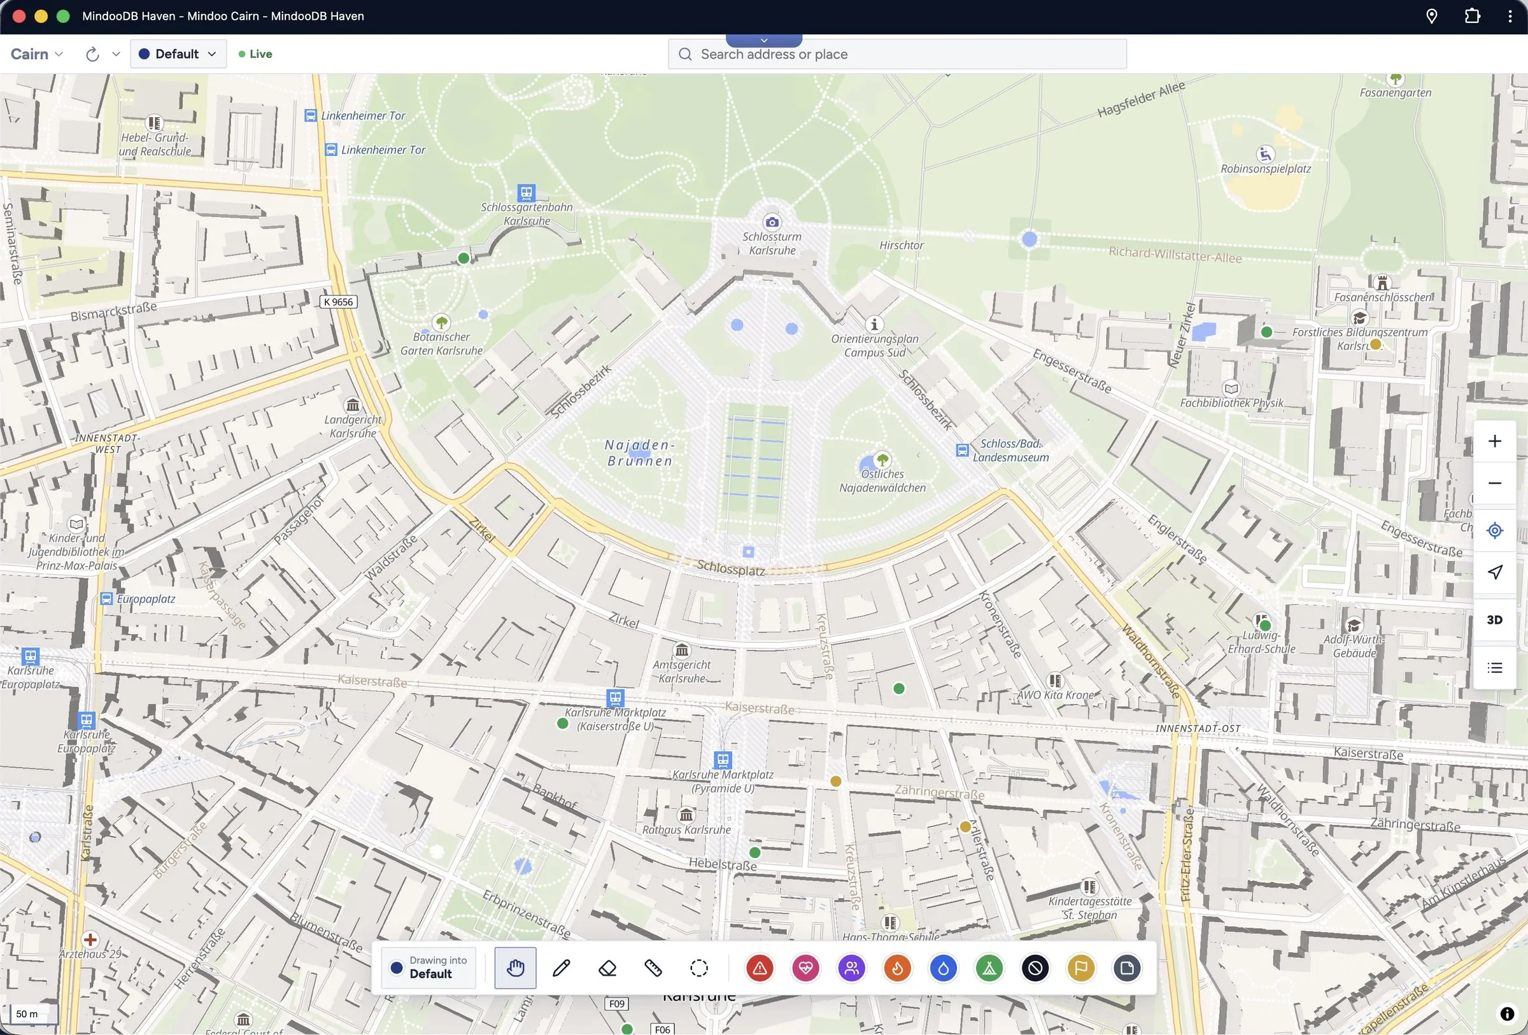
Task: Select the hand pan tool
Action: [515, 968]
